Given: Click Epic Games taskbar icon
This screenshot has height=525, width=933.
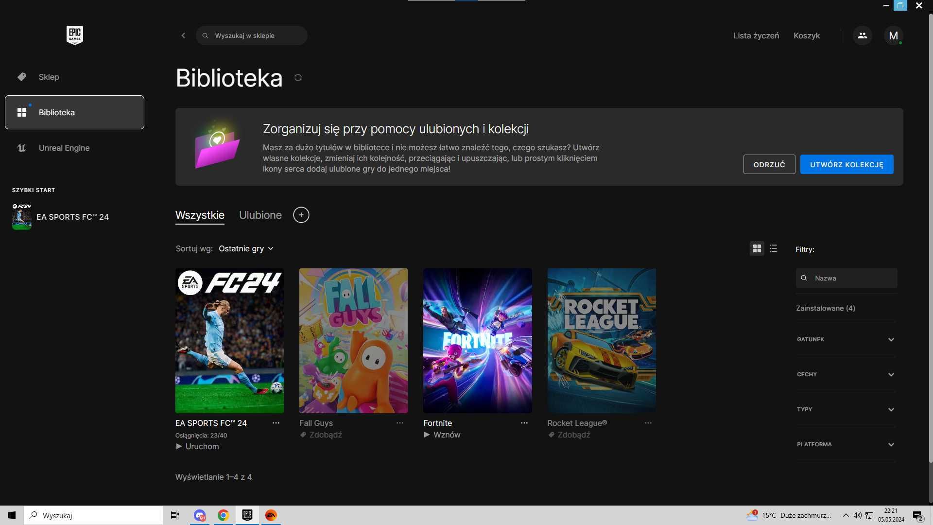Looking at the screenshot, I should click(247, 515).
